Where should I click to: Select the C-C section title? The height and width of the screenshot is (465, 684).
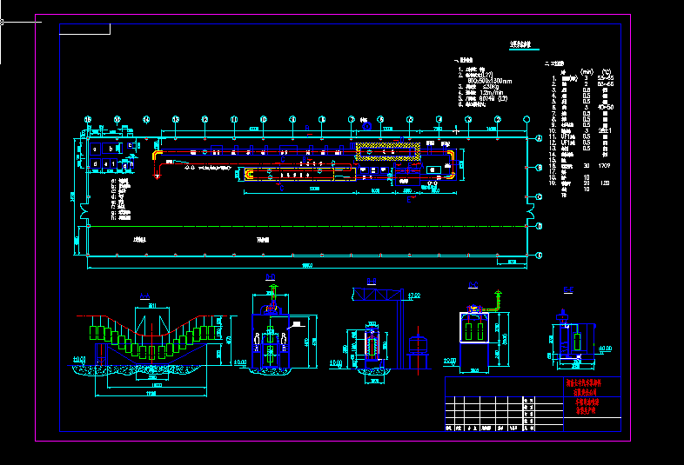[473, 285]
